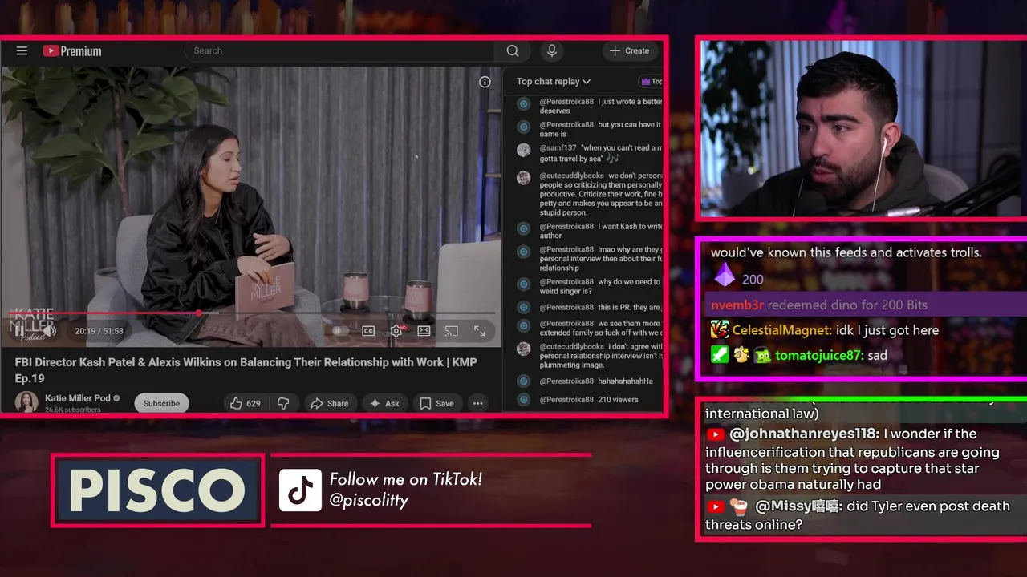
Task: Click the YouTube icon beside @johnathanreyes118
Action: coord(715,434)
